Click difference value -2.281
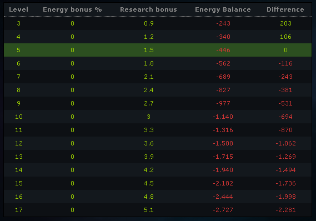The height and width of the screenshot is (221, 316). click(x=285, y=210)
